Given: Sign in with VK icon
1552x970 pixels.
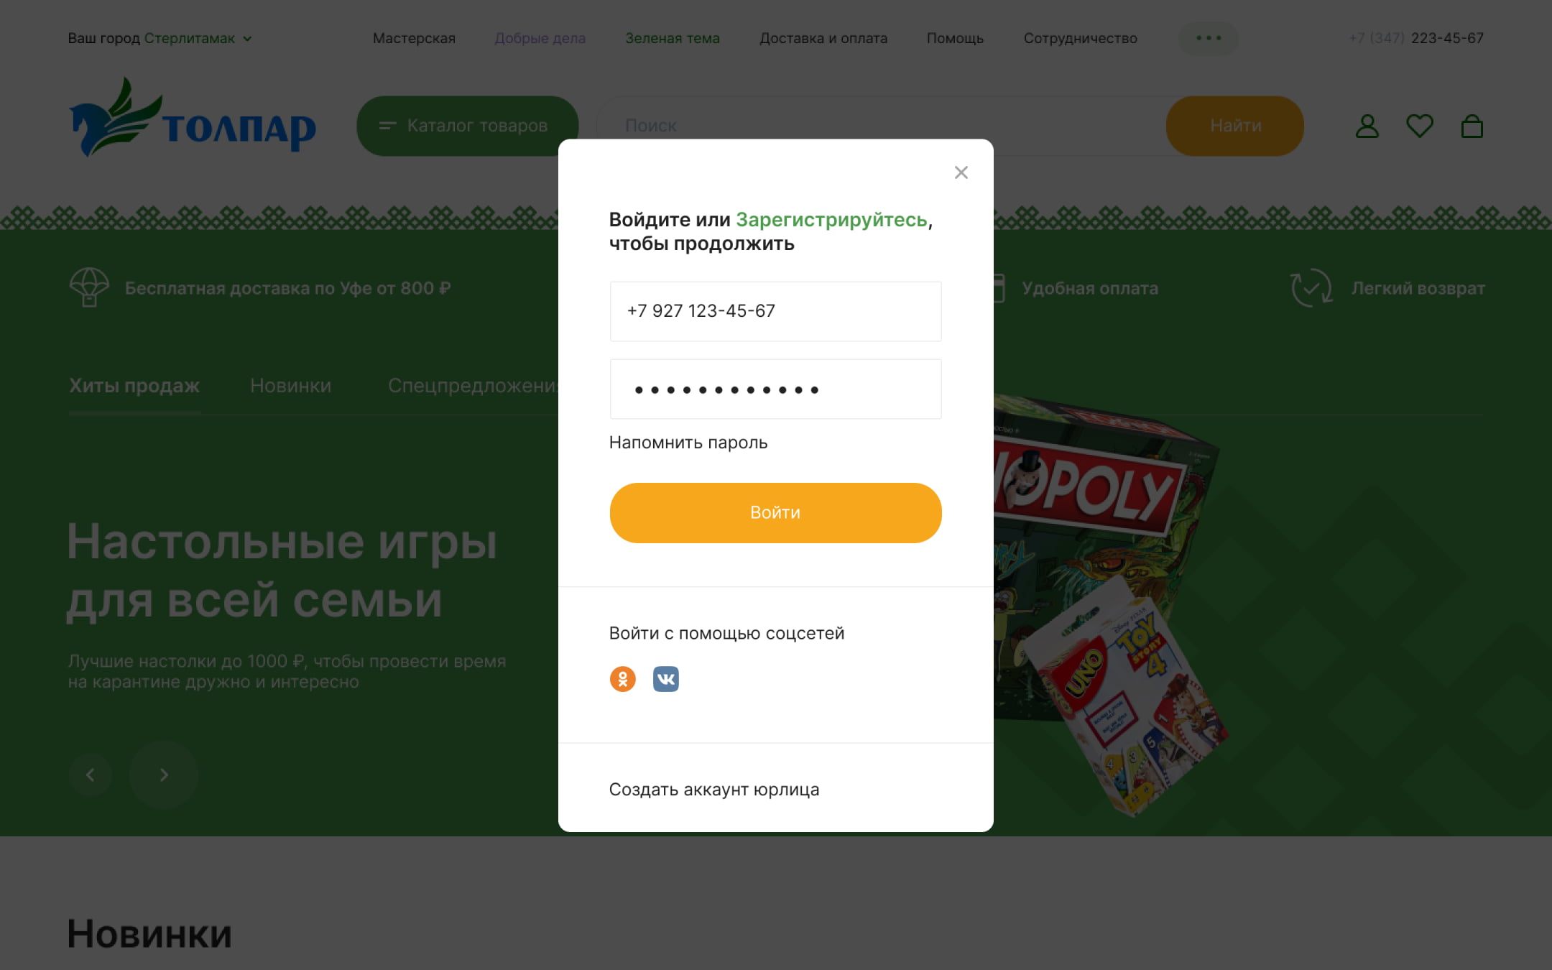Looking at the screenshot, I should (665, 678).
